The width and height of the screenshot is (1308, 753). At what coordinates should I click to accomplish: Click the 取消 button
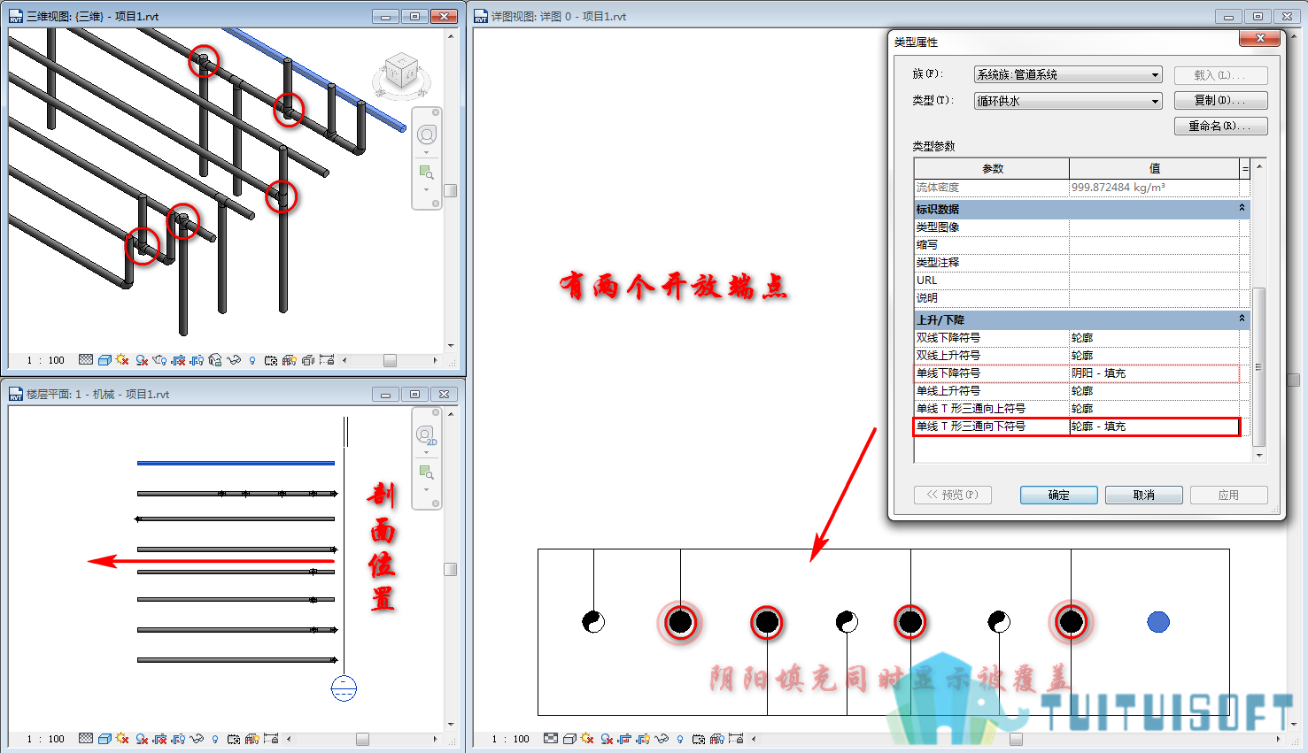click(1143, 495)
